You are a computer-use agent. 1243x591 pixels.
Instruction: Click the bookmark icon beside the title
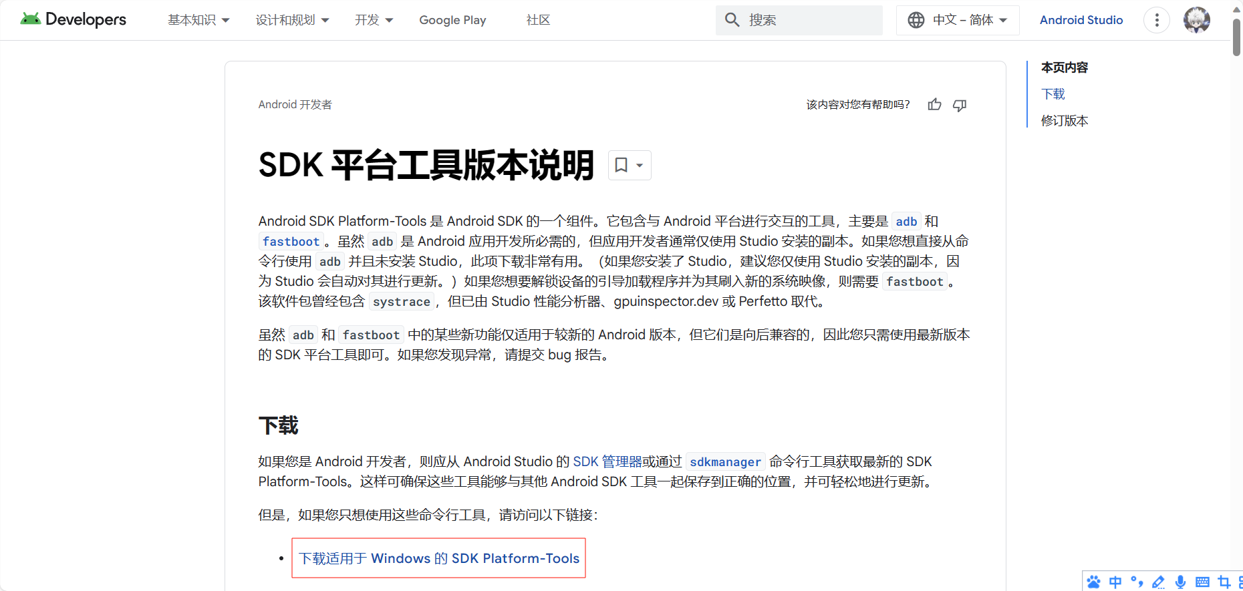(621, 165)
